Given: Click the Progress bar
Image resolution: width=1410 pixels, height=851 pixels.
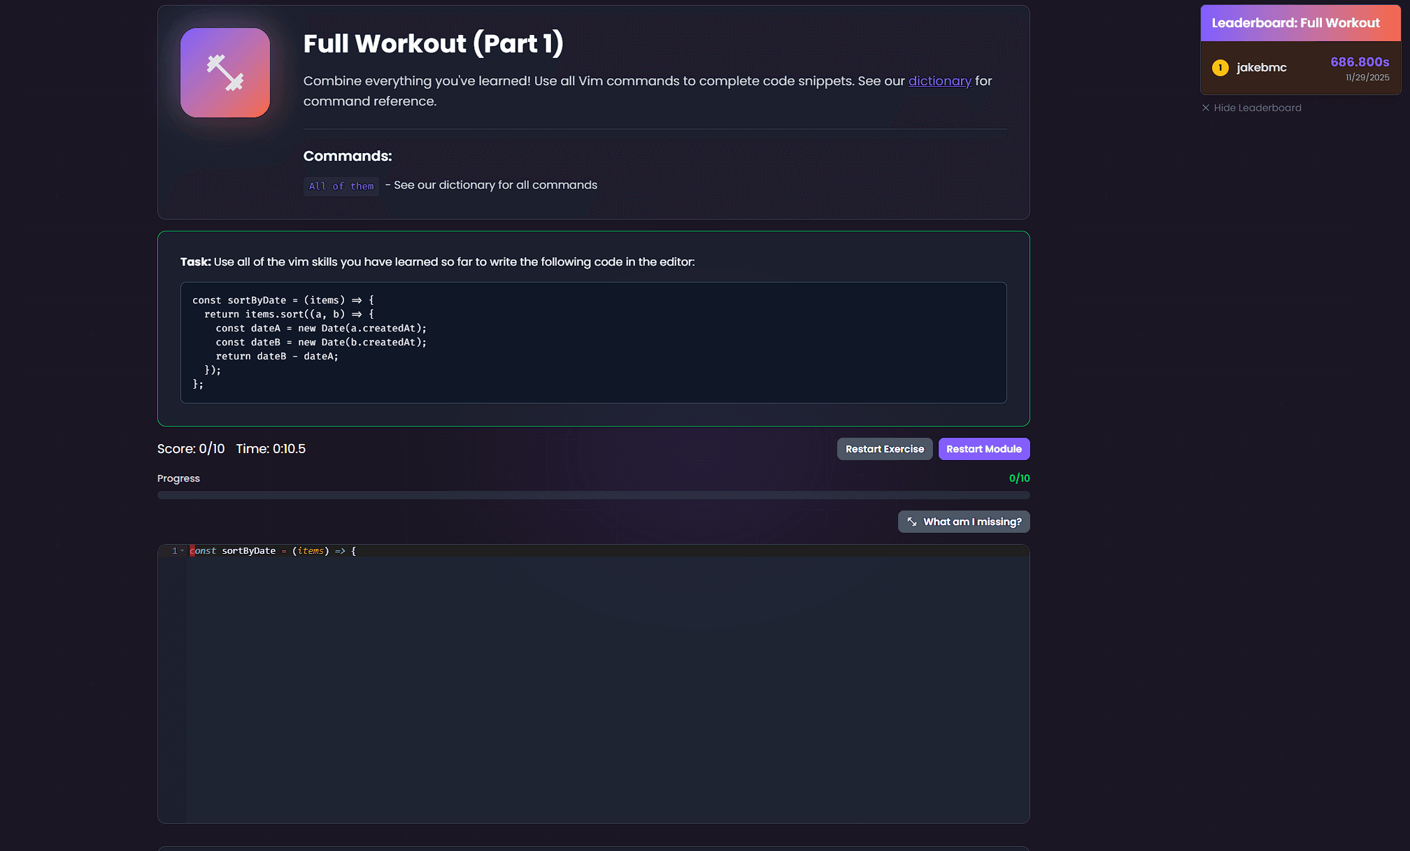Looking at the screenshot, I should tap(593, 494).
